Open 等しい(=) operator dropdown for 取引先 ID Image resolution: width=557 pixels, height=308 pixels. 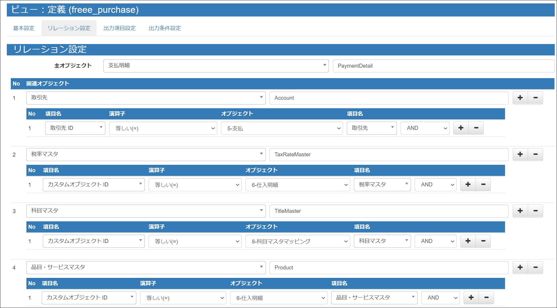[x=163, y=128]
